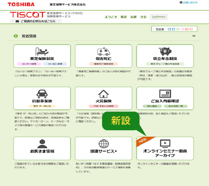Open the 火災保険 card title

coord(104,101)
